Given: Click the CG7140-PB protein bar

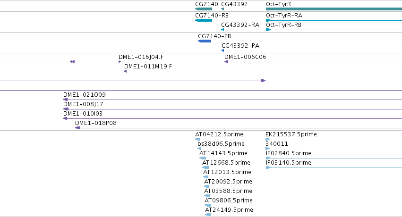Looking at the screenshot, I should (x=205, y=41).
